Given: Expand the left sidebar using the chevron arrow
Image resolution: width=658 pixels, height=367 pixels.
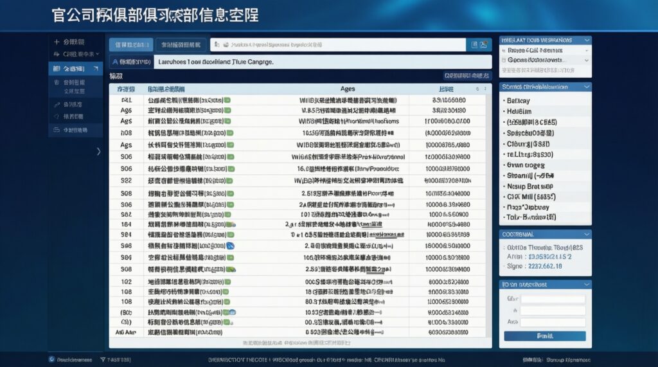Looking at the screenshot, I should tap(98, 152).
